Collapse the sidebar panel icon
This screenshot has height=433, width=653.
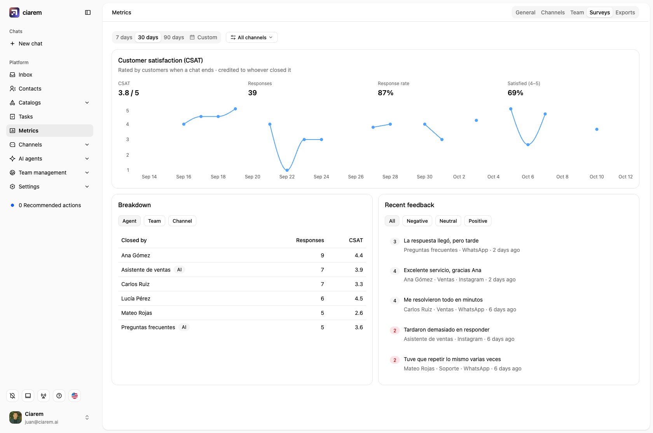88,12
